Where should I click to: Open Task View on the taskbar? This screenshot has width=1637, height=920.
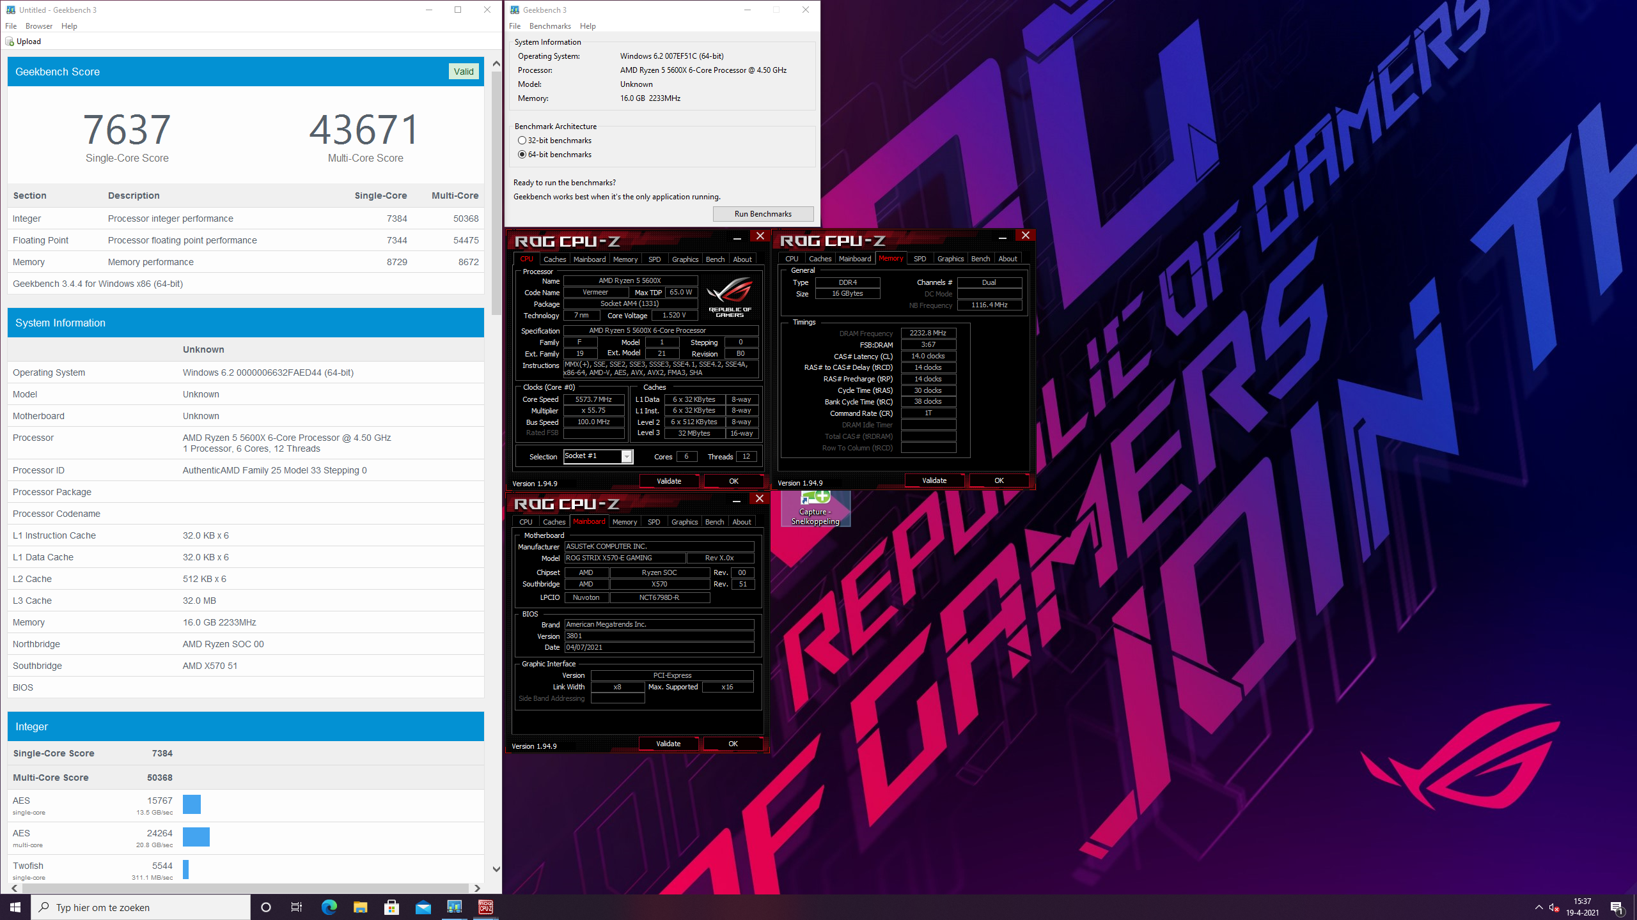pos(297,907)
